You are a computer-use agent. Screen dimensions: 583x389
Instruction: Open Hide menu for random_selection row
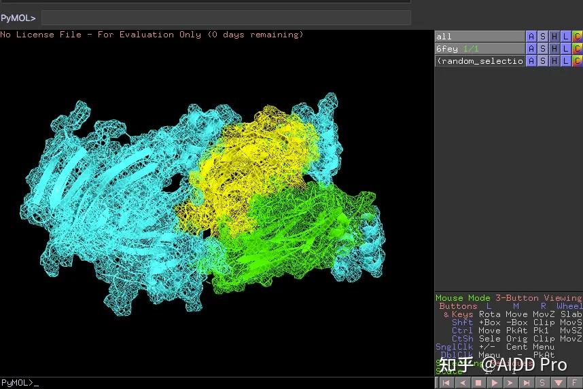click(554, 61)
